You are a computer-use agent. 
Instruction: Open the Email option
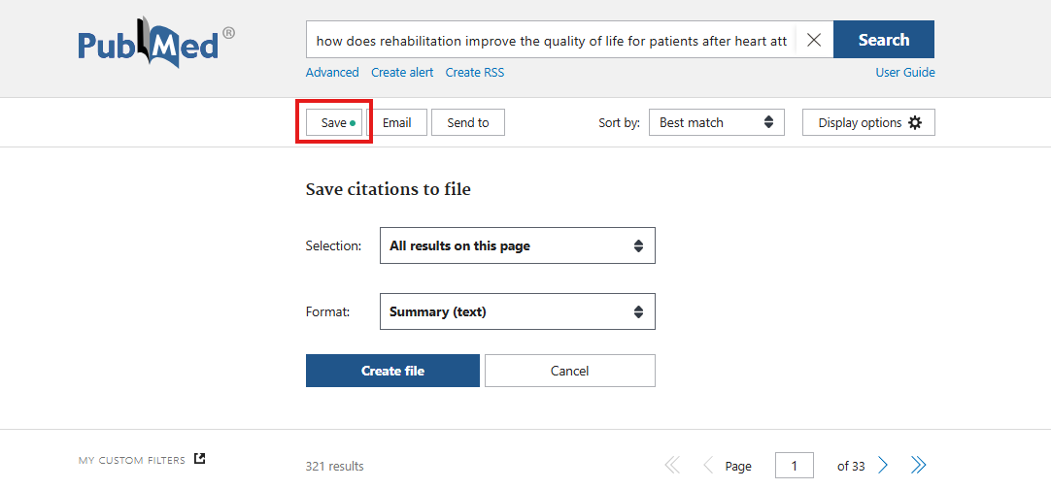(x=396, y=123)
